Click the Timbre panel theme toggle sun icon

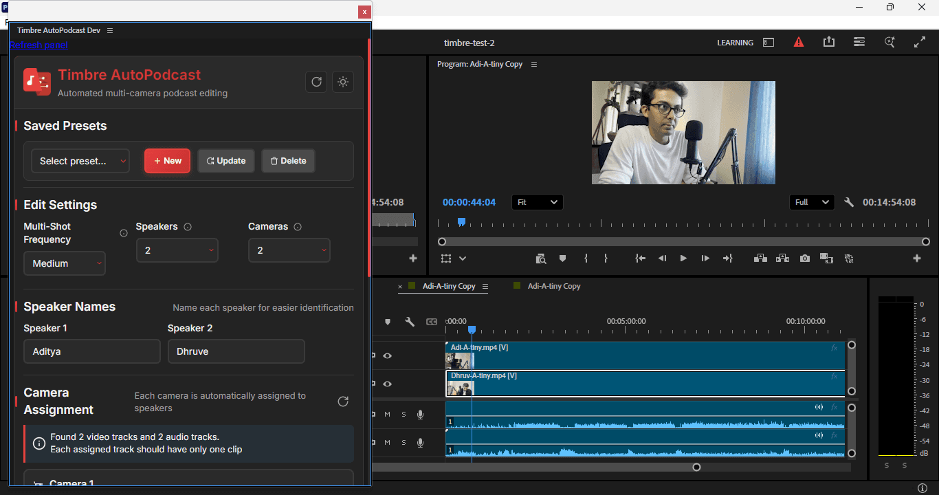[343, 82]
